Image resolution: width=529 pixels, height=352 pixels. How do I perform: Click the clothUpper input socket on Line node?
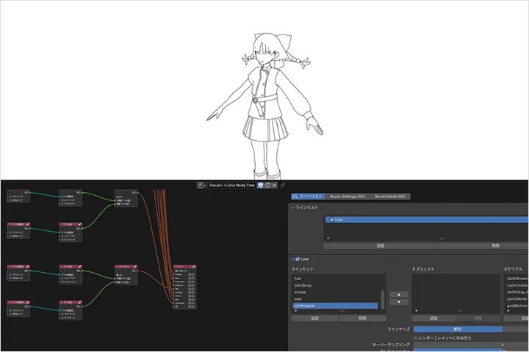pos(174,303)
